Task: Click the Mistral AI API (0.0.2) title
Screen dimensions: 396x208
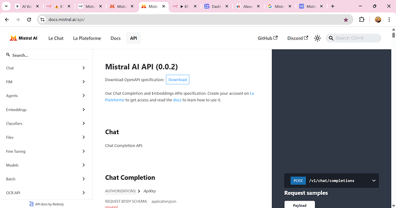Action: 141,67
